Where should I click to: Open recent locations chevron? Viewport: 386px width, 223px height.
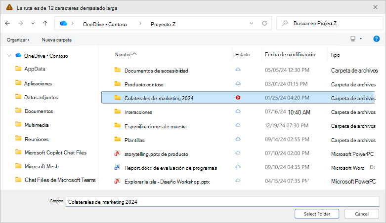33,23
